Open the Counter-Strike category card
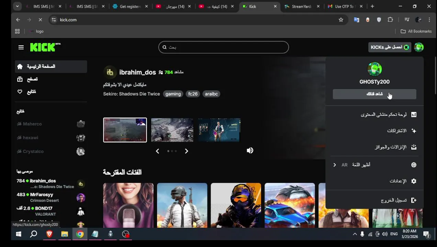Image resolution: width=437 pixels, height=247 pixels. pos(236,205)
